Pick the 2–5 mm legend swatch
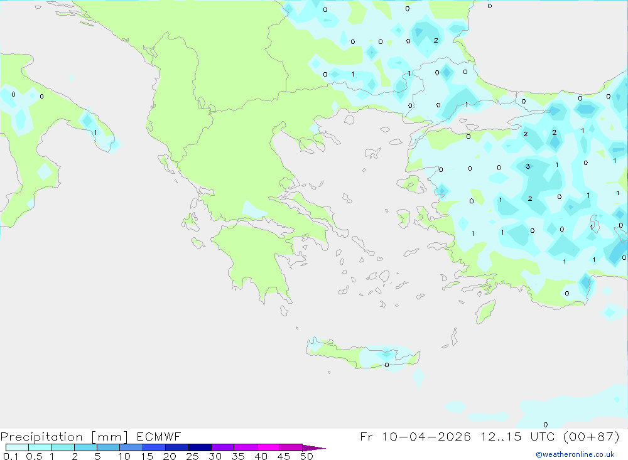Viewport: 628px width, 460px height. [85, 447]
